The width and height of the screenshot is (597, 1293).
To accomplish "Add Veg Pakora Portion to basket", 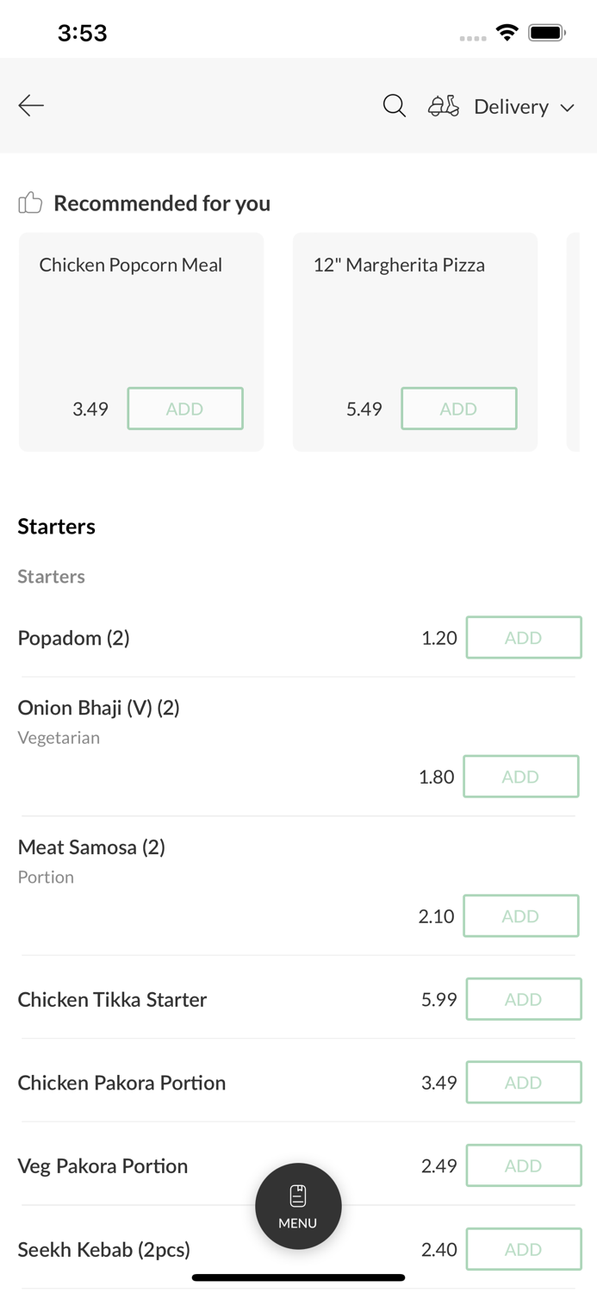I will pos(524,1166).
